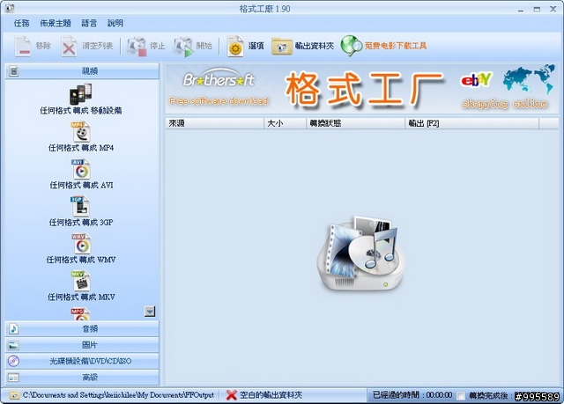Click the picture icon on Image section

pyautogui.click(x=14, y=345)
